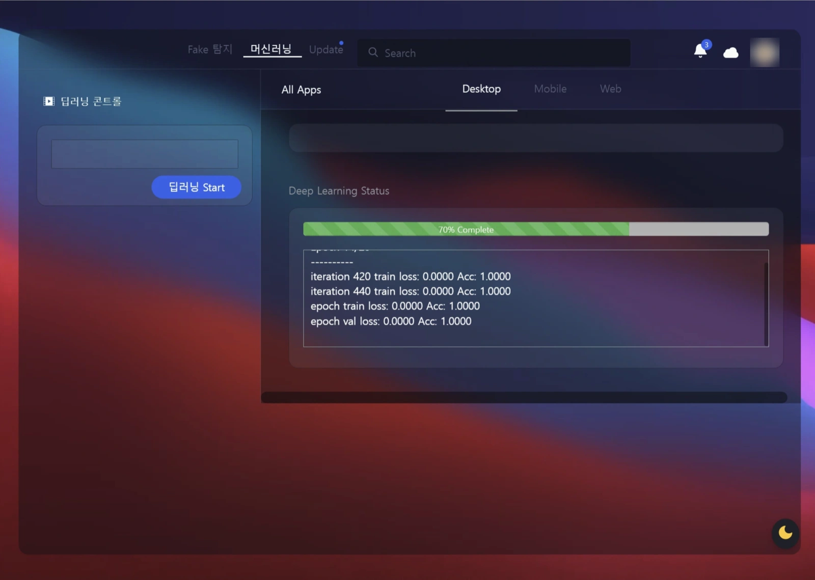
Task: Click the 70% Complete progress bar
Action: 536,229
